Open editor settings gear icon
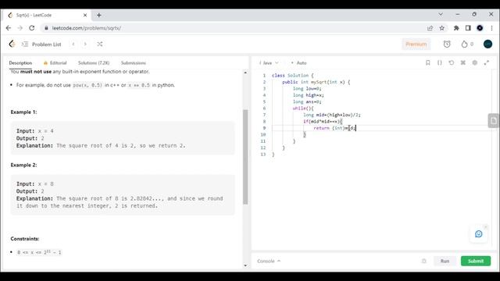500x281 pixels. tap(475, 62)
